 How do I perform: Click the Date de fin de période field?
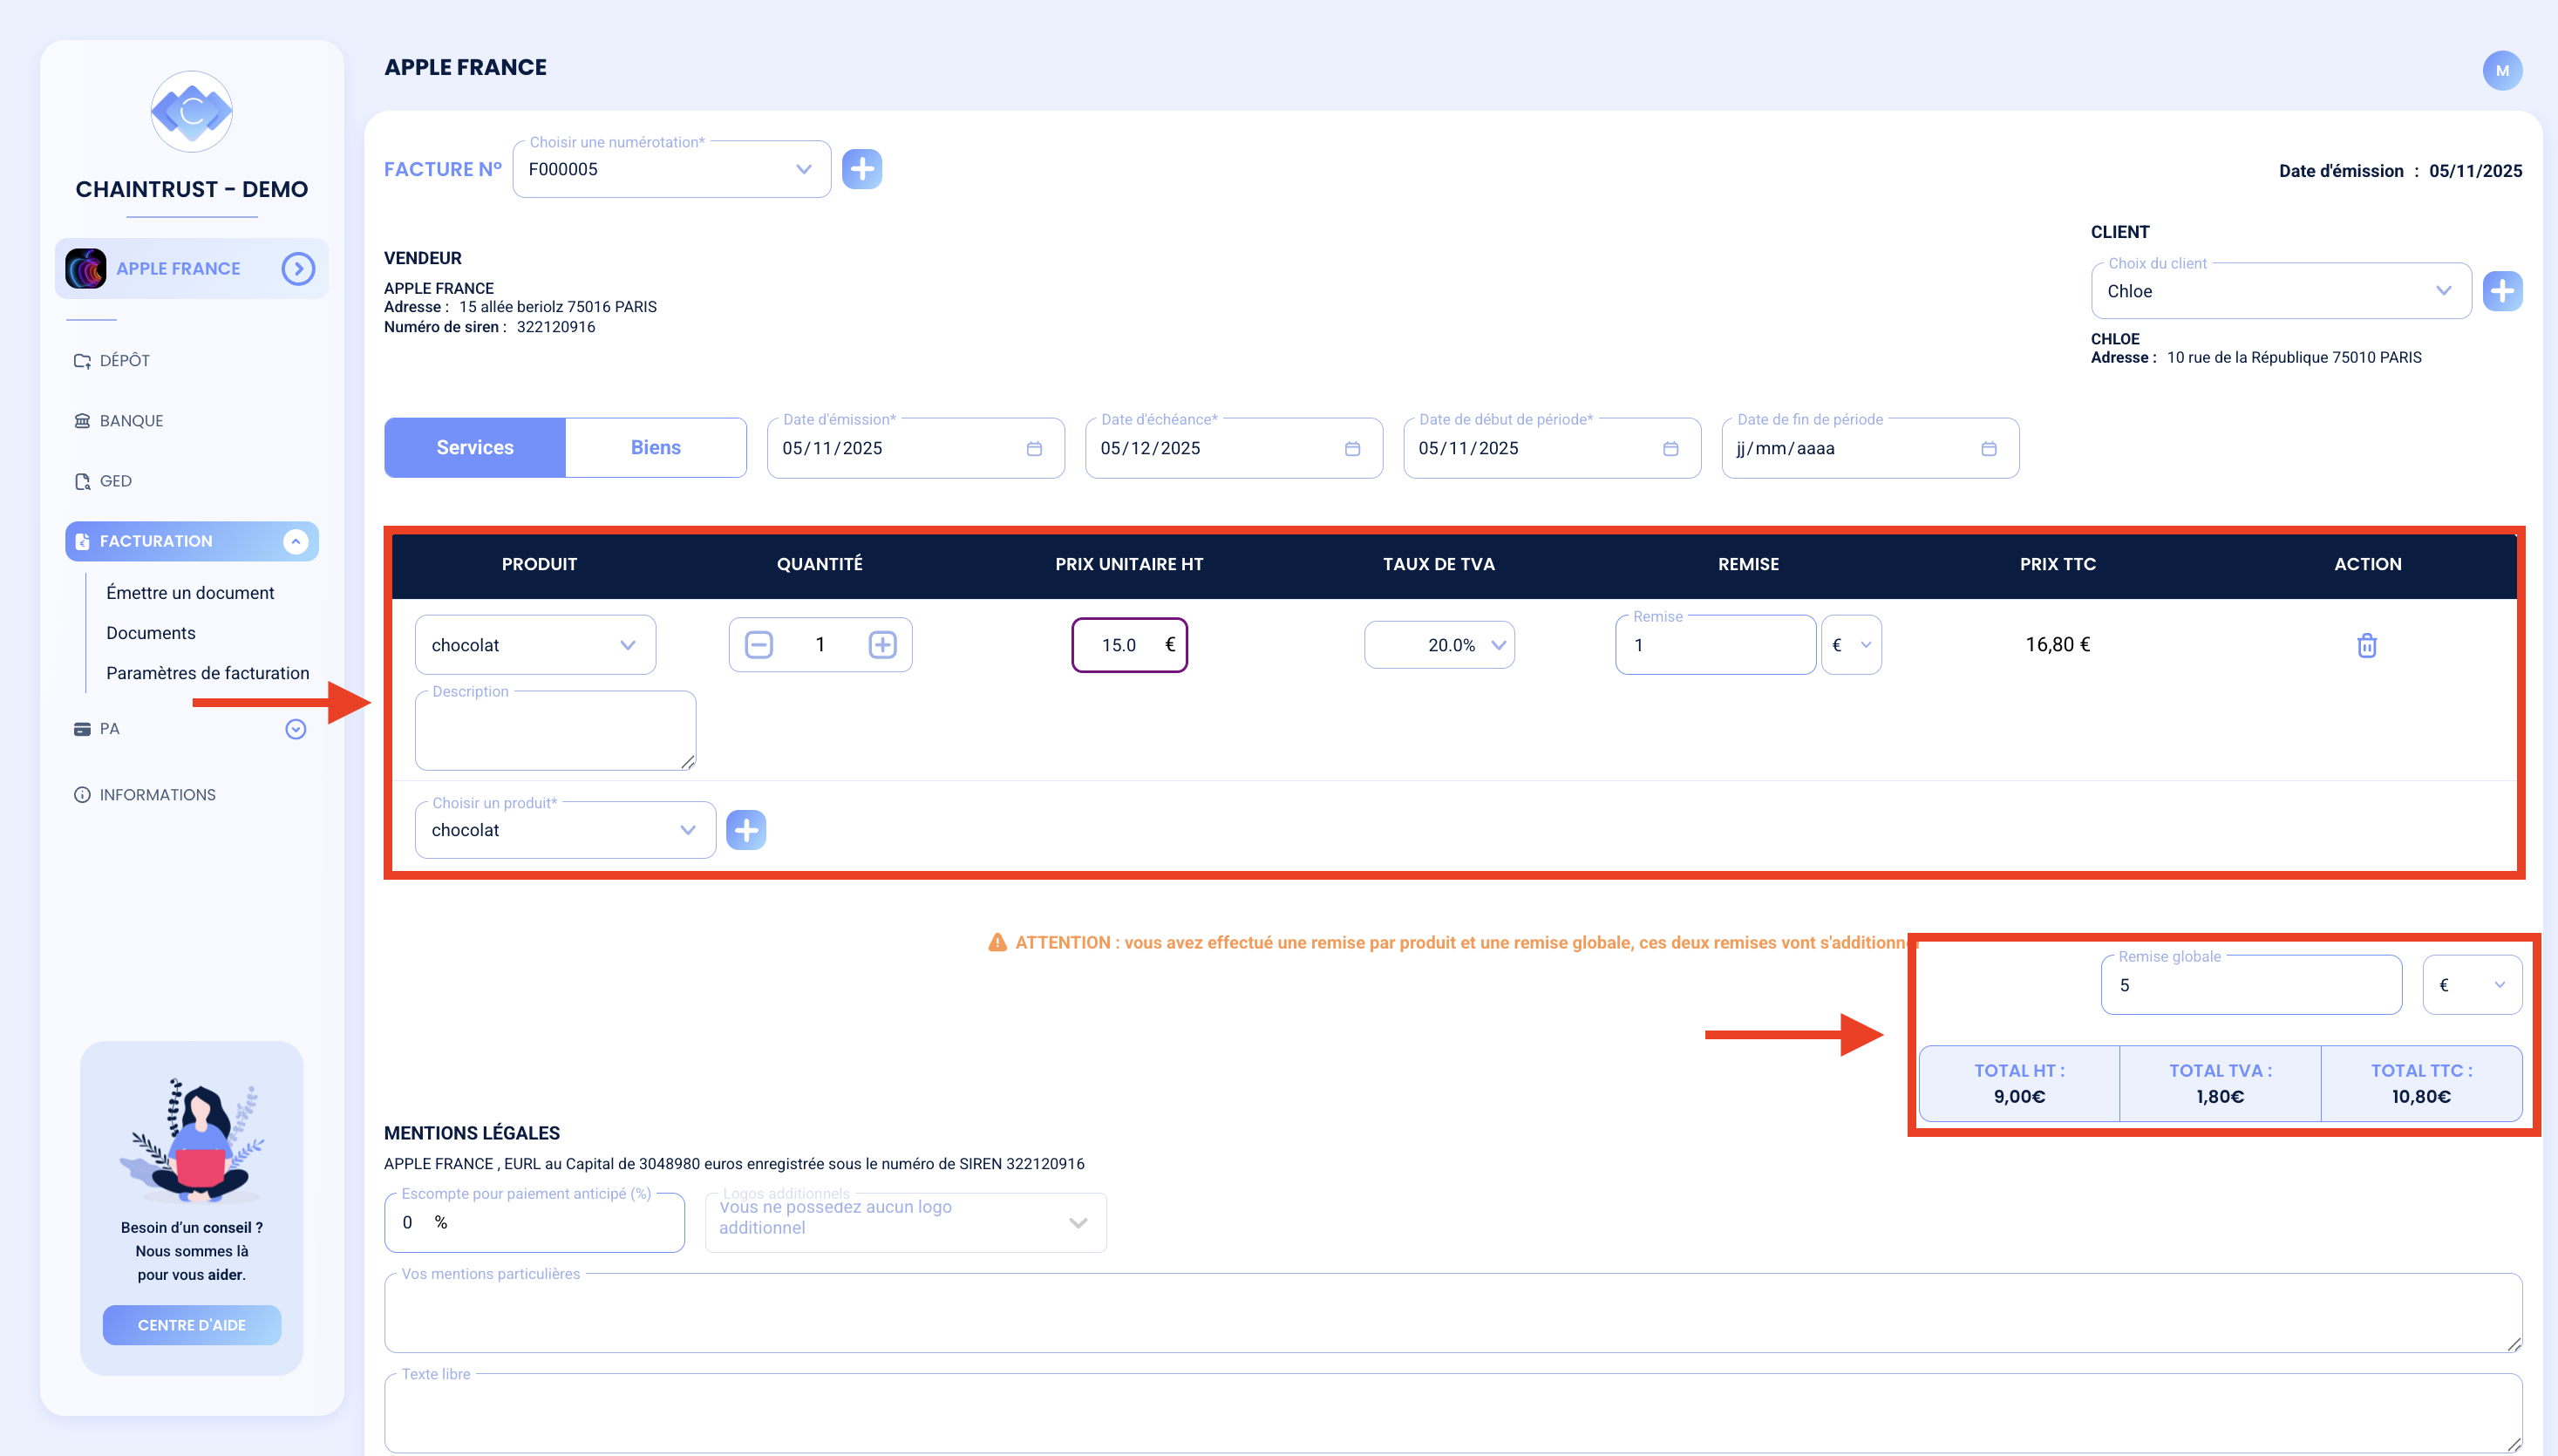pyautogui.click(x=1870, y=448)
